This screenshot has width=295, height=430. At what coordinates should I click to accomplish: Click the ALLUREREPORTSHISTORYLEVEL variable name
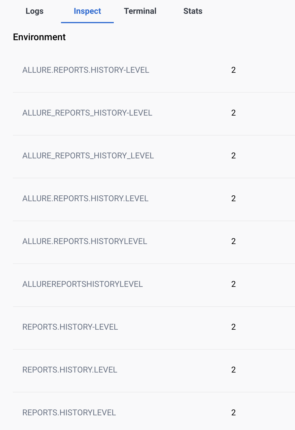[x=83, y=284]
